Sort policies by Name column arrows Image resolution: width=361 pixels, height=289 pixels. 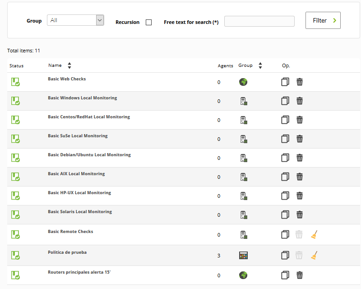(x=69, y=65)
